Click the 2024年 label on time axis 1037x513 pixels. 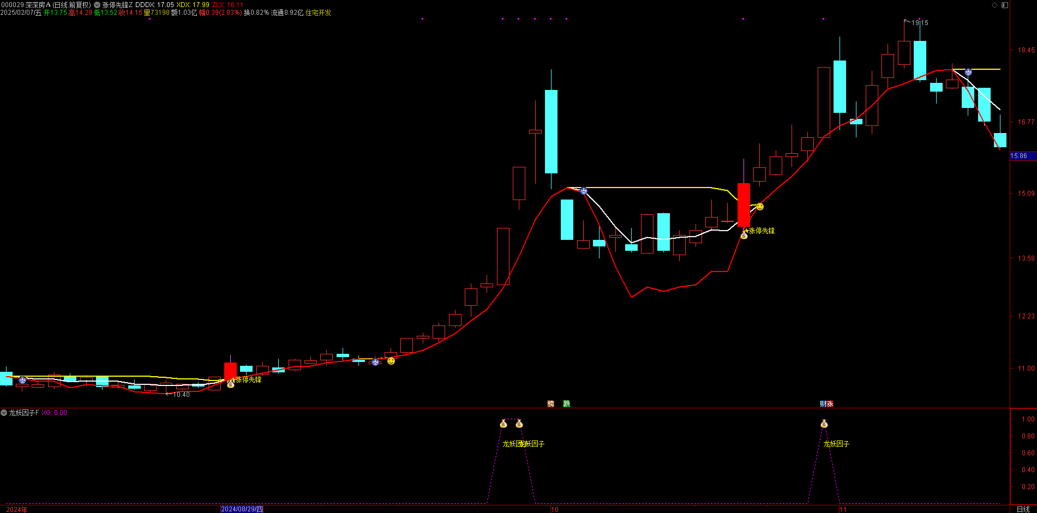[x=17, y=509]
